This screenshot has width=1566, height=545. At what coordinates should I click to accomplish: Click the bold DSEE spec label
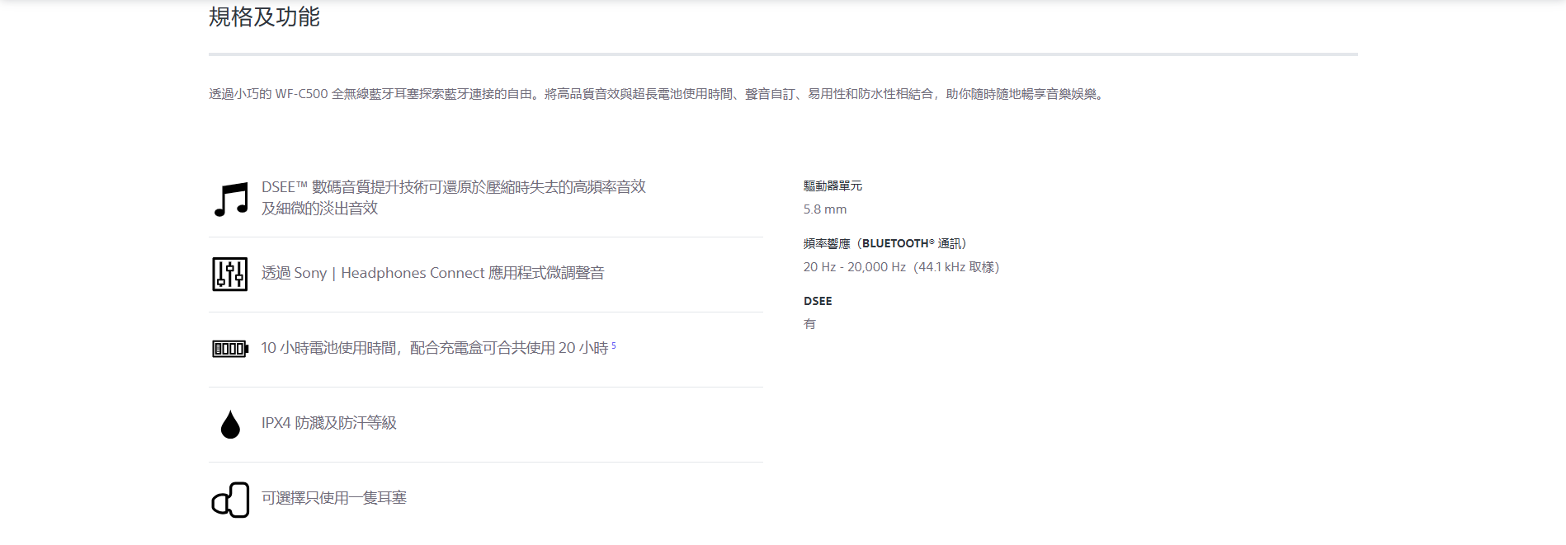818,301
